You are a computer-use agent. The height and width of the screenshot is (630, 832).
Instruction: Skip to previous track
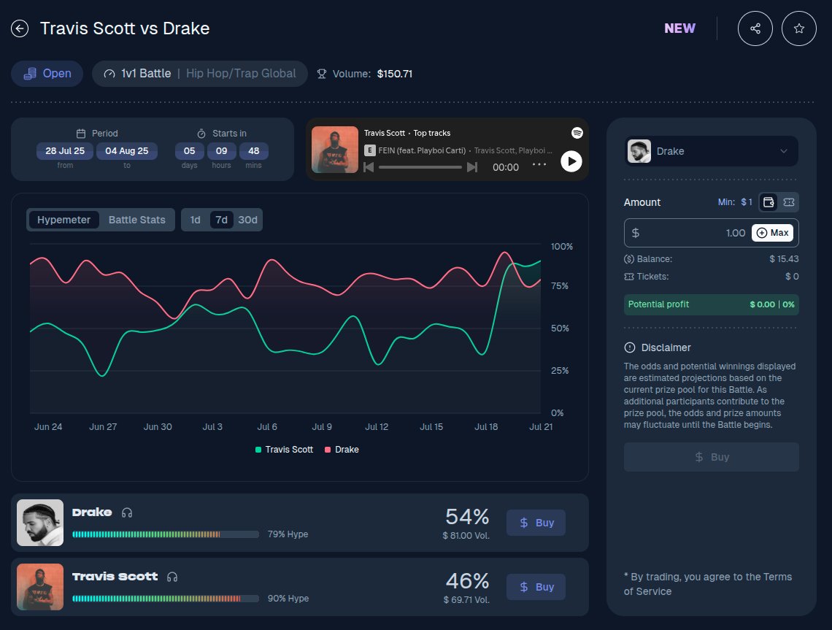click(369, 167)
